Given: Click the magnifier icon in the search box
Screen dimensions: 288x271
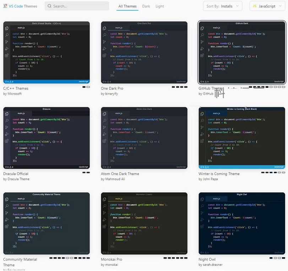Looking at the screenshot, I should (49, 6).
